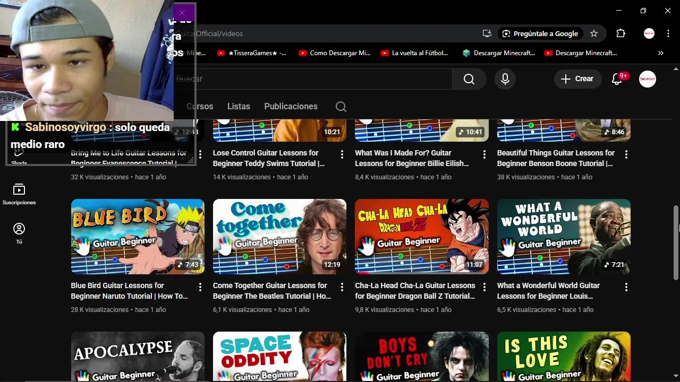Click Come Together Guitar Lessons title

coord(272,291)
